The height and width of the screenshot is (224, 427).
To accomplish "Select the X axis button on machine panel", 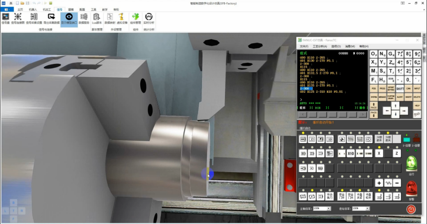I will tap(379, 154).
